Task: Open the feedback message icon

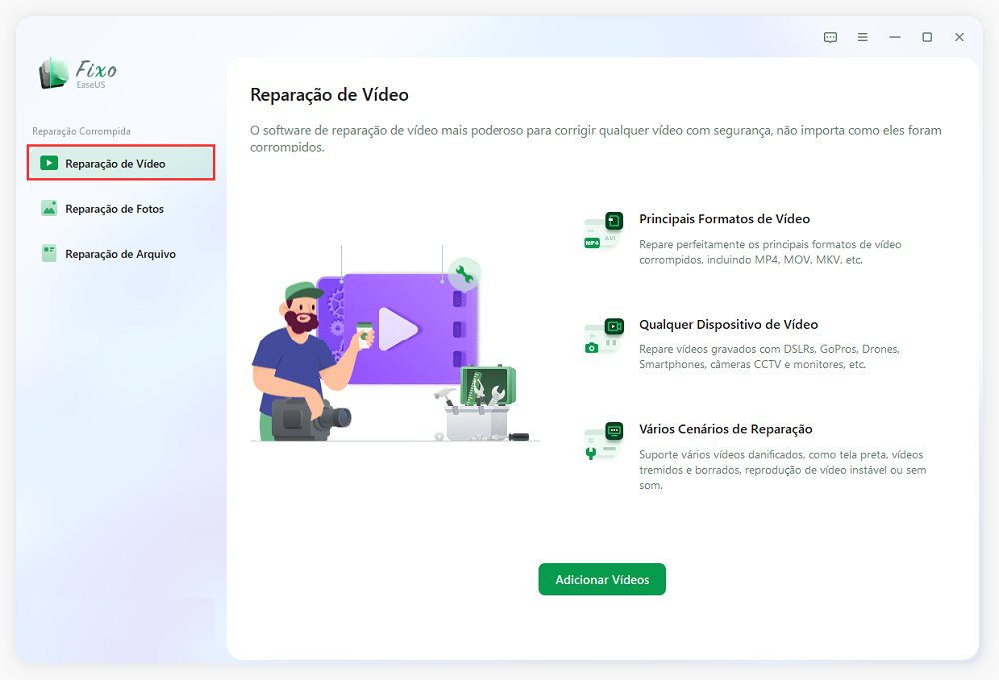Action: pos(830,38)
